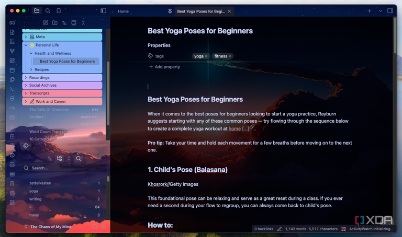Remove the fitness tag
The image size is (402, 237).
(230, 56)
